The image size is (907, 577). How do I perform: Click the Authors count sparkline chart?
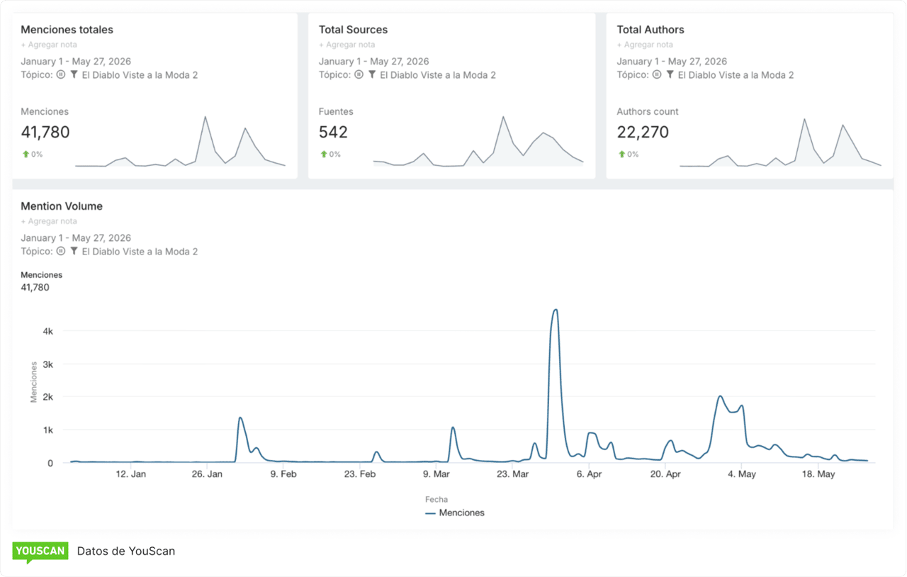pos(780,142)
